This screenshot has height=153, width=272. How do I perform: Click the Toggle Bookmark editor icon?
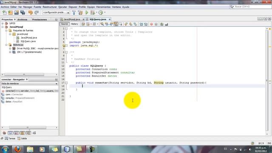(x=135, y=24)
